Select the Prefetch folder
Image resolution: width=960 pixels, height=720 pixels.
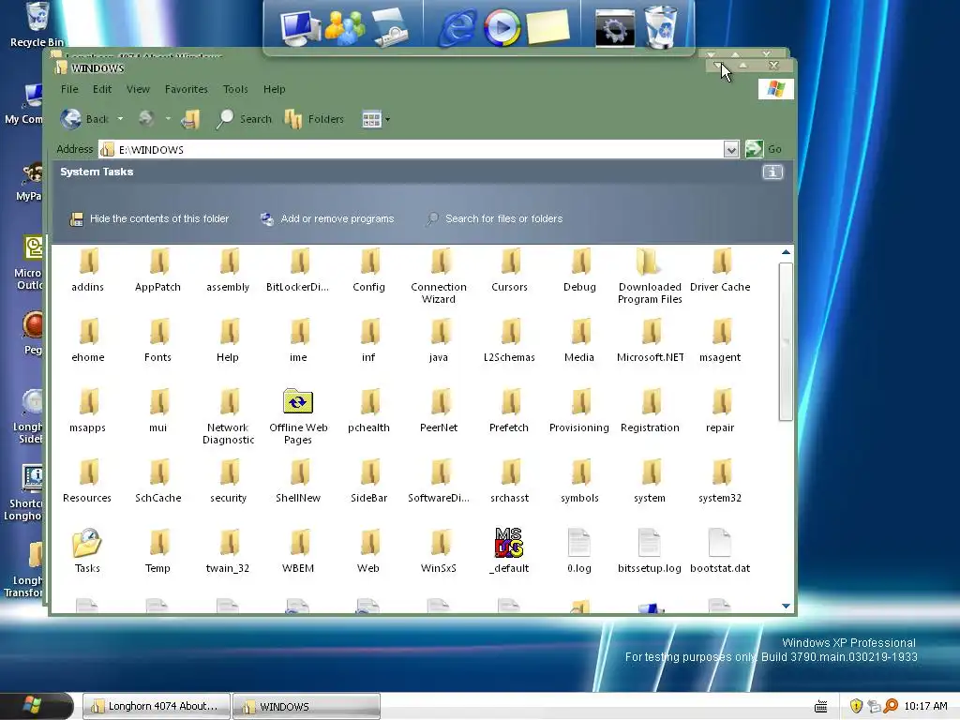pyautogui.click(x=509, y=411)
